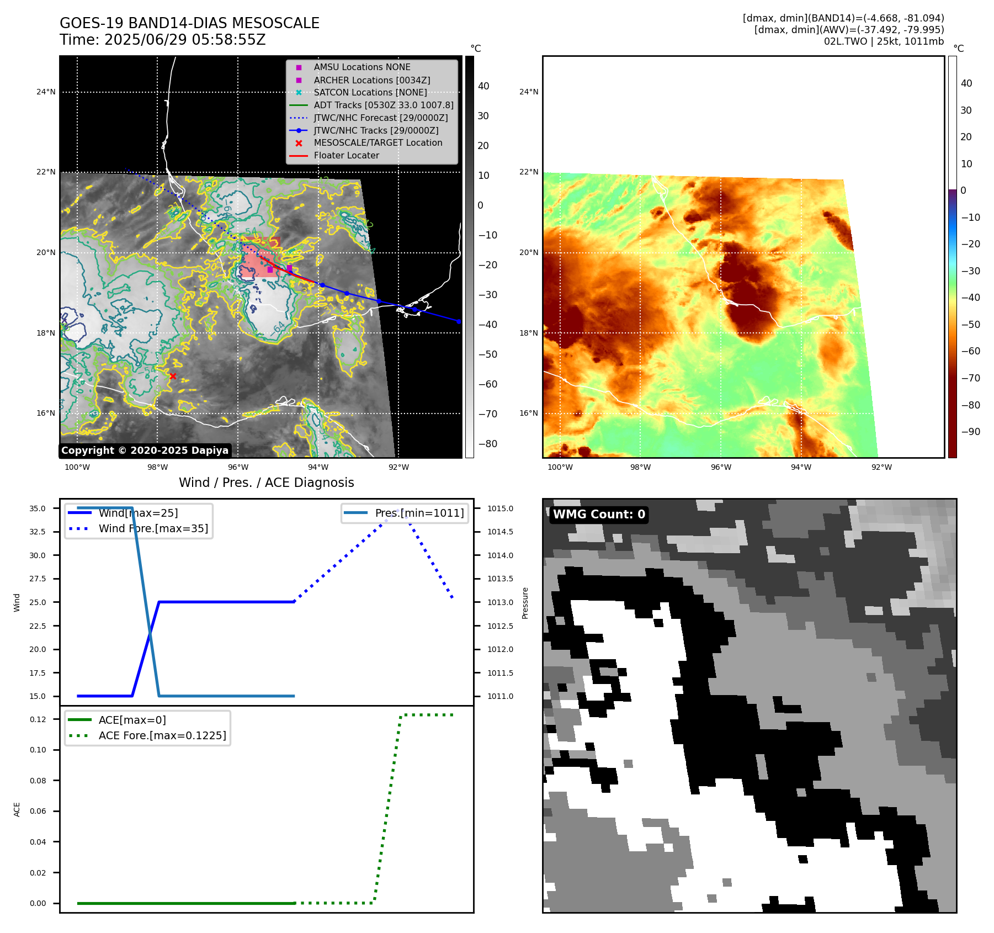The width and height of the screenshot is (994, 933).
Task: Click the blue line sample beside Wind[max=25]
Action: tap(79, 513)
